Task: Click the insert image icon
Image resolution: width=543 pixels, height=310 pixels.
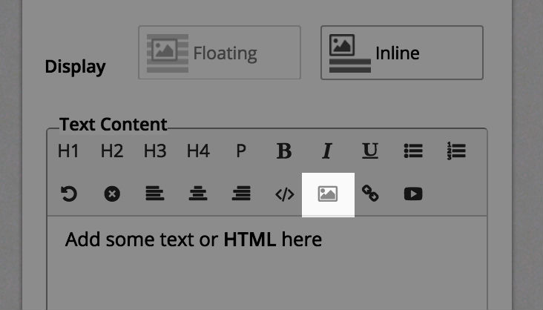Action: click(x=328, y=194)
